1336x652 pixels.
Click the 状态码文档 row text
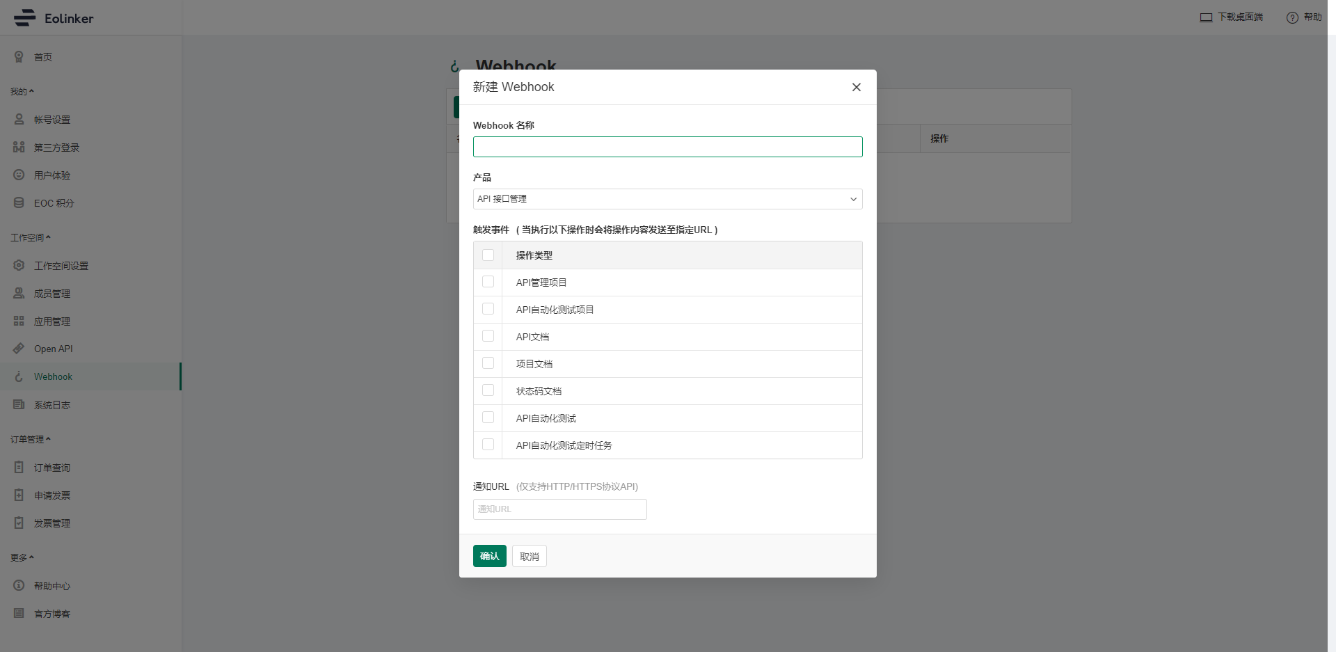click(539, 391)
